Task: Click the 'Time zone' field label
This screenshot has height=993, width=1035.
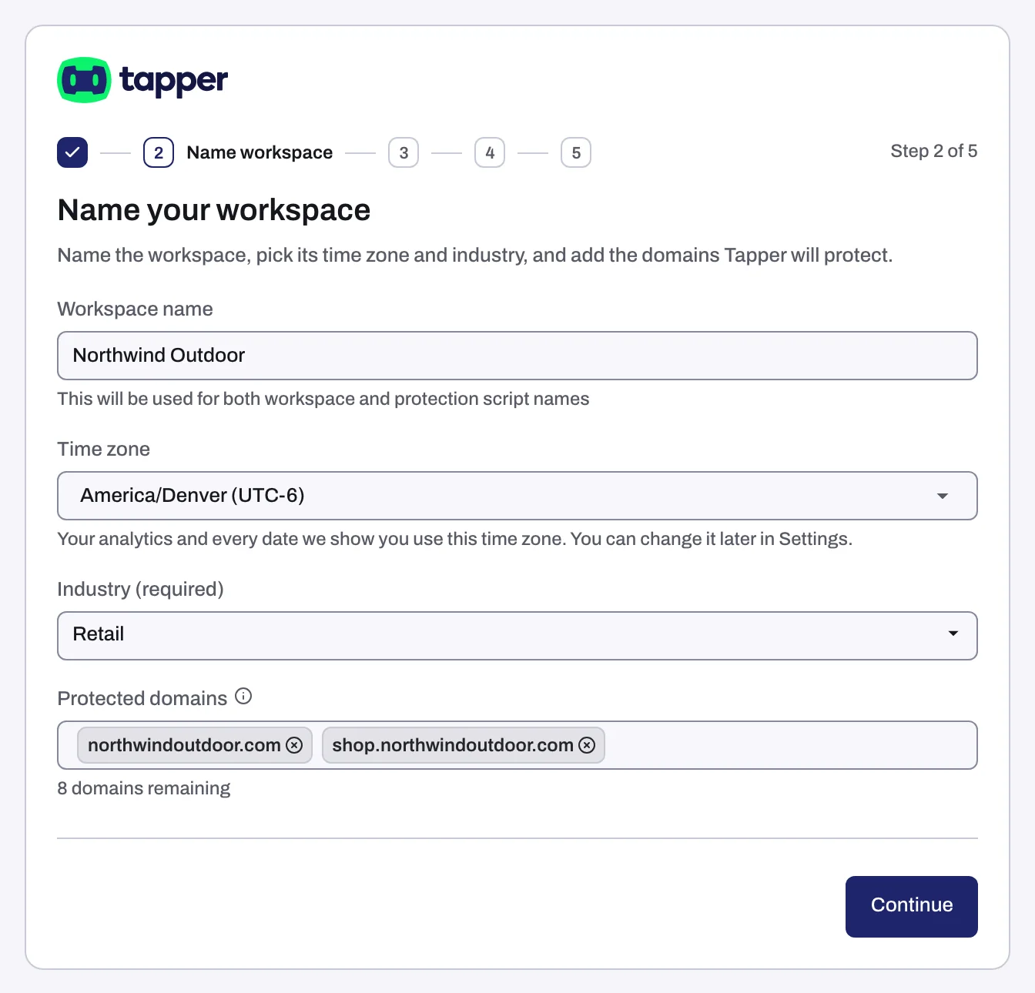Action: point(104,449)
